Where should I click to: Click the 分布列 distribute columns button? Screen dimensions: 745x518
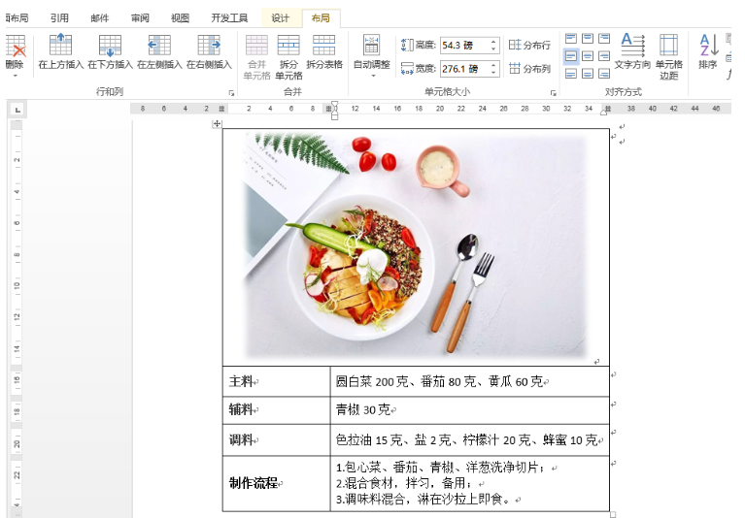tap(529, 68)
